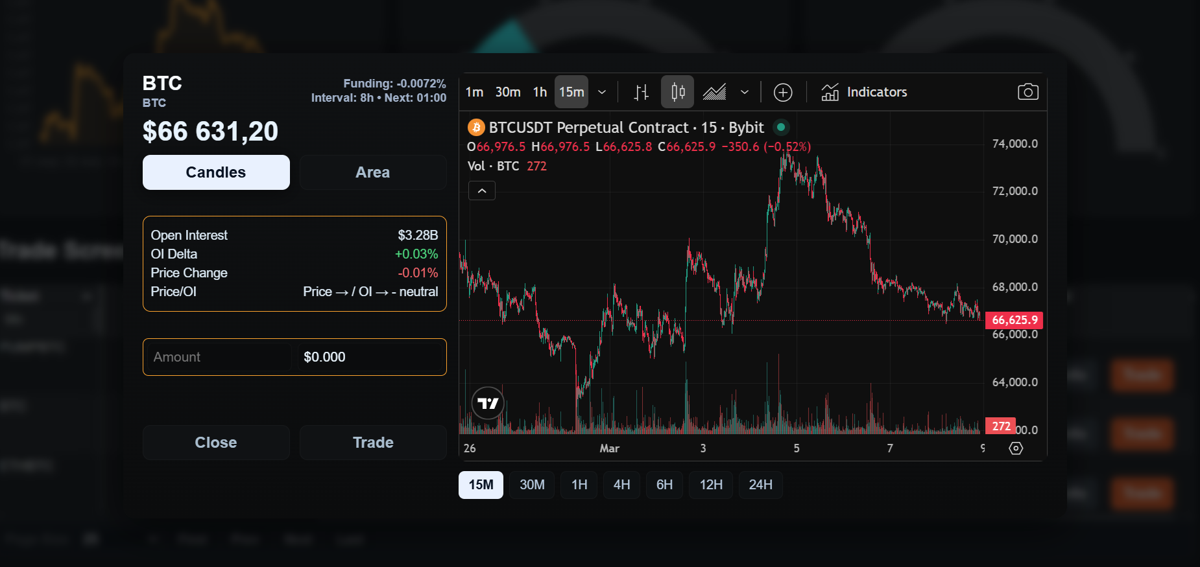Open the Indicators menu
This screenshot has height=567, width=1200.
(x=865, y=92)
